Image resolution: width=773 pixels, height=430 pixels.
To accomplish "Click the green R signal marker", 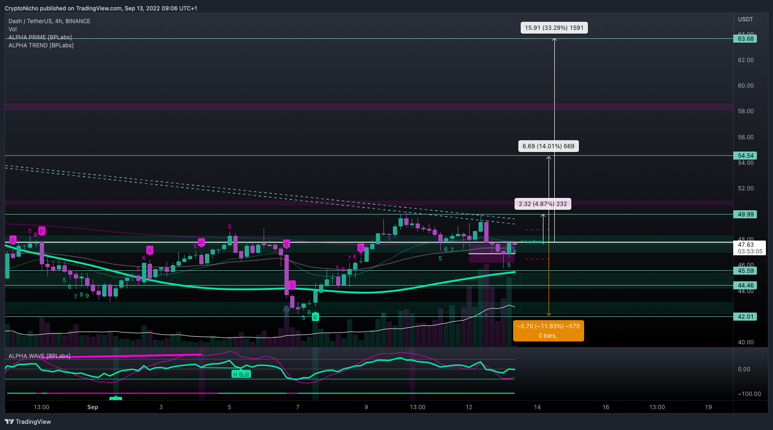I will [315, 317].
